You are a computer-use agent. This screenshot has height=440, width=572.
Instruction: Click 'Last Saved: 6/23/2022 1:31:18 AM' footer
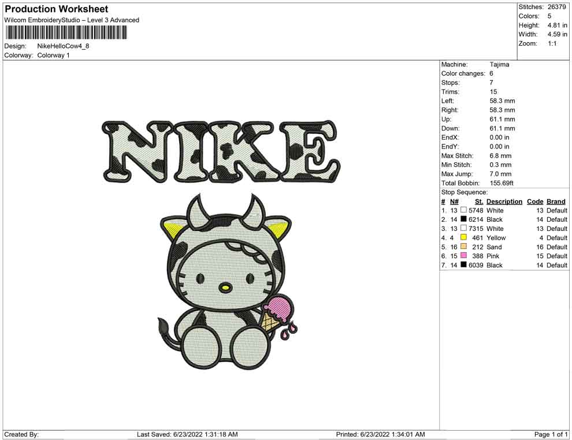187,434
